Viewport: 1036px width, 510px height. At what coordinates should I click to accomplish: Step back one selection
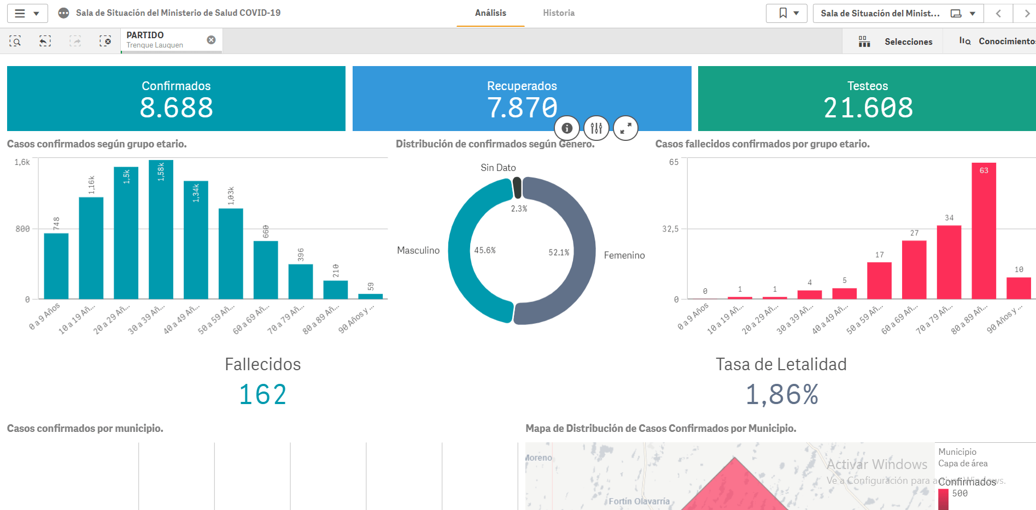click(x=45, y=41)
